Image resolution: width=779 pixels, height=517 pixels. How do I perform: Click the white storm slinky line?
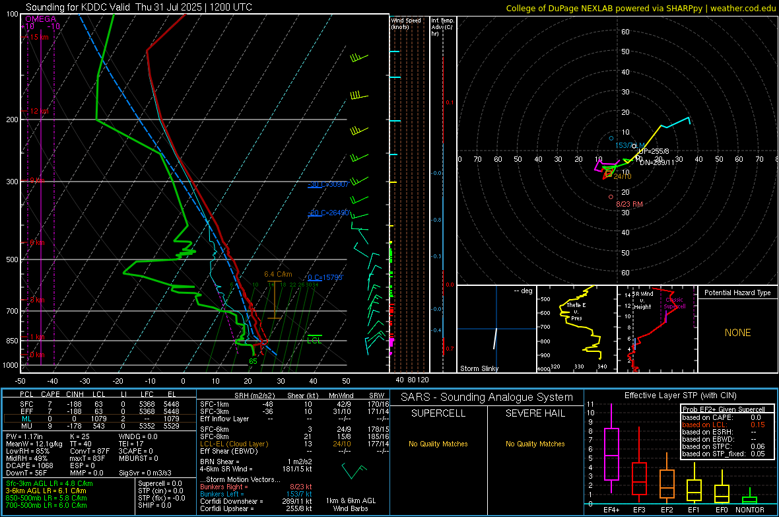coord(495,339)
